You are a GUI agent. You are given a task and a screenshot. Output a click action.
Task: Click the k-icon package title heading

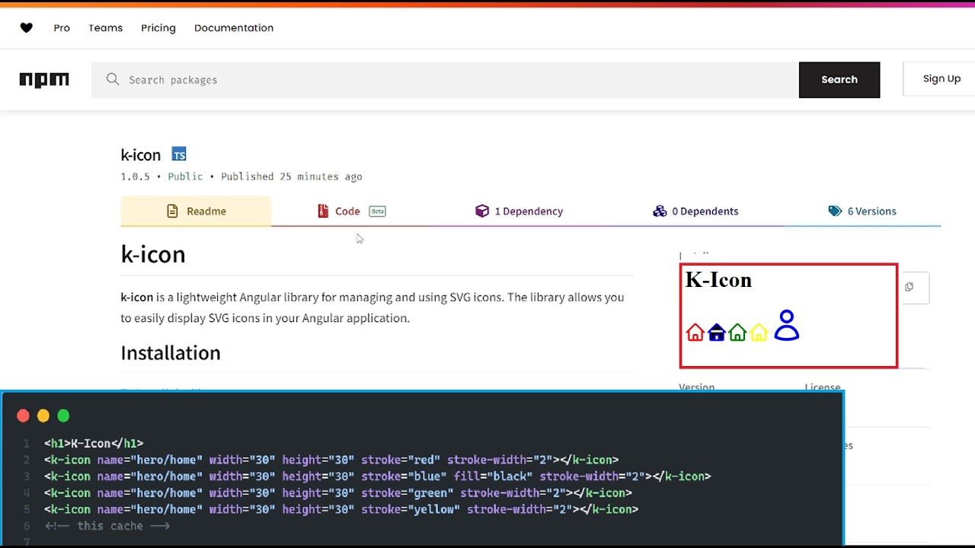point(141,155)
